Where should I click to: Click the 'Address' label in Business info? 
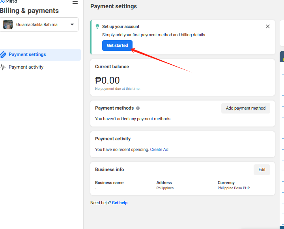coord(164,182)
